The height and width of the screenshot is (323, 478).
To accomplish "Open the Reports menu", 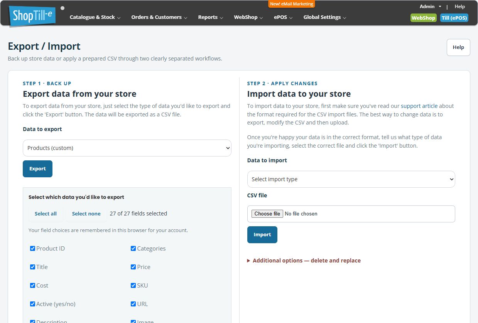I will coord(210,17).
